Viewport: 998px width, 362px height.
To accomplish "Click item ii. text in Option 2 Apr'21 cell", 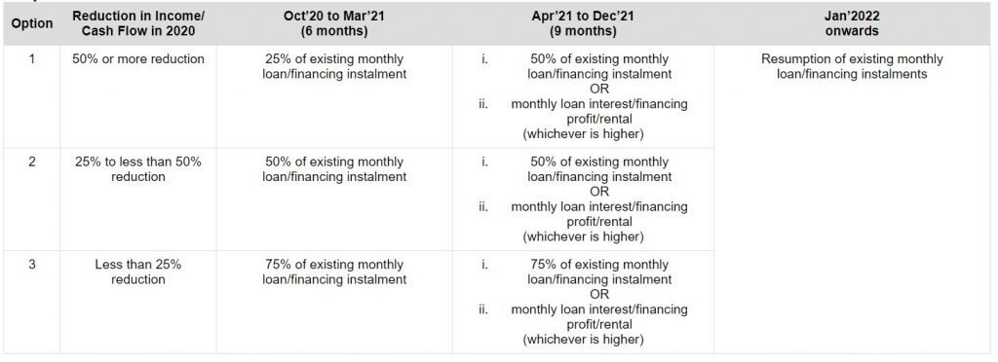I will pos(599,214).
